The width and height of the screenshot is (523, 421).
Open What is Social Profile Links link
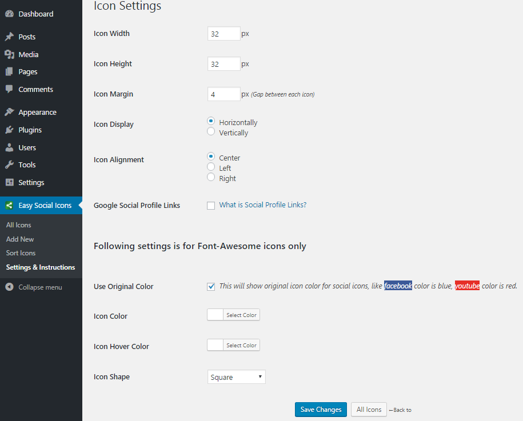tap(263, 205)
